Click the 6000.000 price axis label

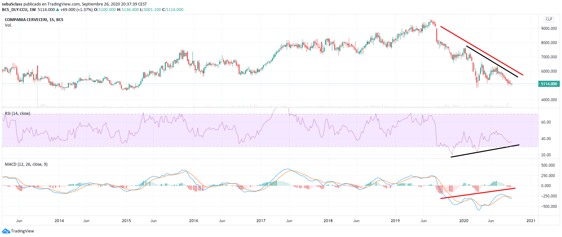coord(549,71)
